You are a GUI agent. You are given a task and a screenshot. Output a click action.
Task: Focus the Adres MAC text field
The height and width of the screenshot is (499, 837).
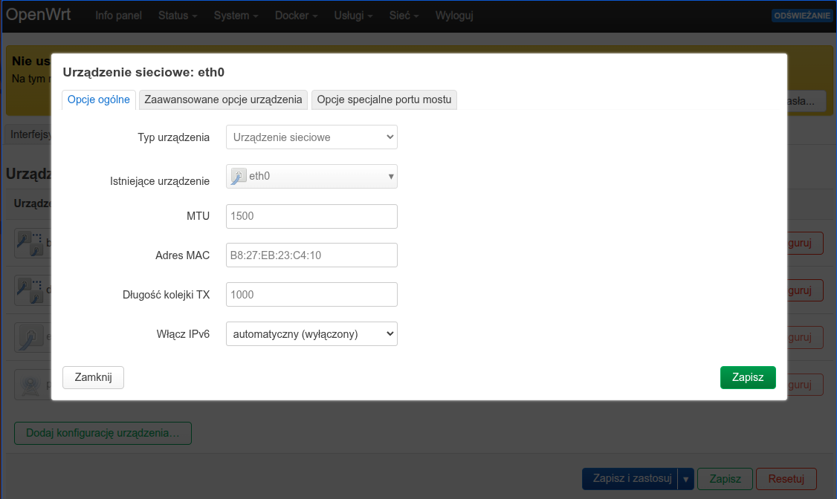(311, 255)
